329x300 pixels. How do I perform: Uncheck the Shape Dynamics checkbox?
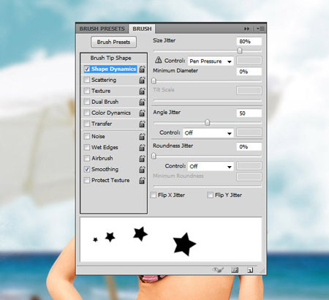click(x=87, y=69)
